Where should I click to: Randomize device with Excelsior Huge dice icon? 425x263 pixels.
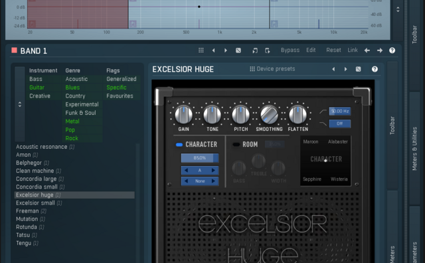coord(358,69)
